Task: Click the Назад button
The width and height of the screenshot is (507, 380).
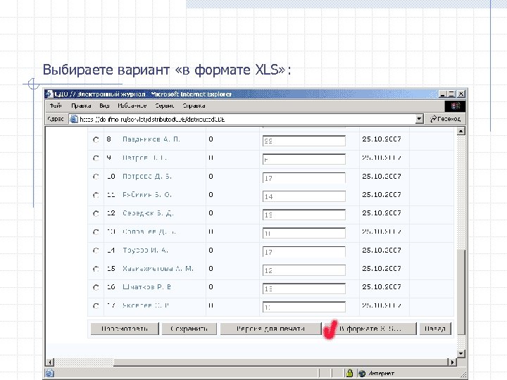Action: pos(435,329)
